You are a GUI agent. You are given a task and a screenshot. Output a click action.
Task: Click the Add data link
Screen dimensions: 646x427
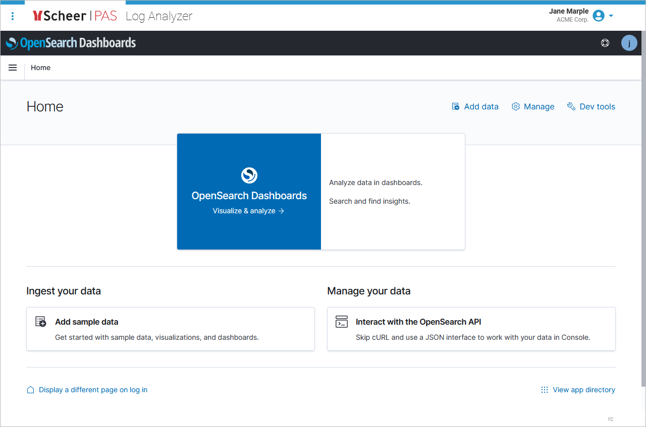click(480, 106)
